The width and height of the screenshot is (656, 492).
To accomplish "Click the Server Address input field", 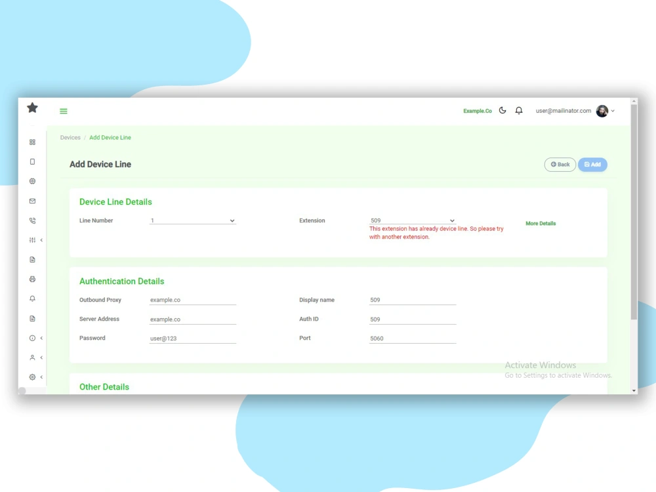I will click(193, 319).
